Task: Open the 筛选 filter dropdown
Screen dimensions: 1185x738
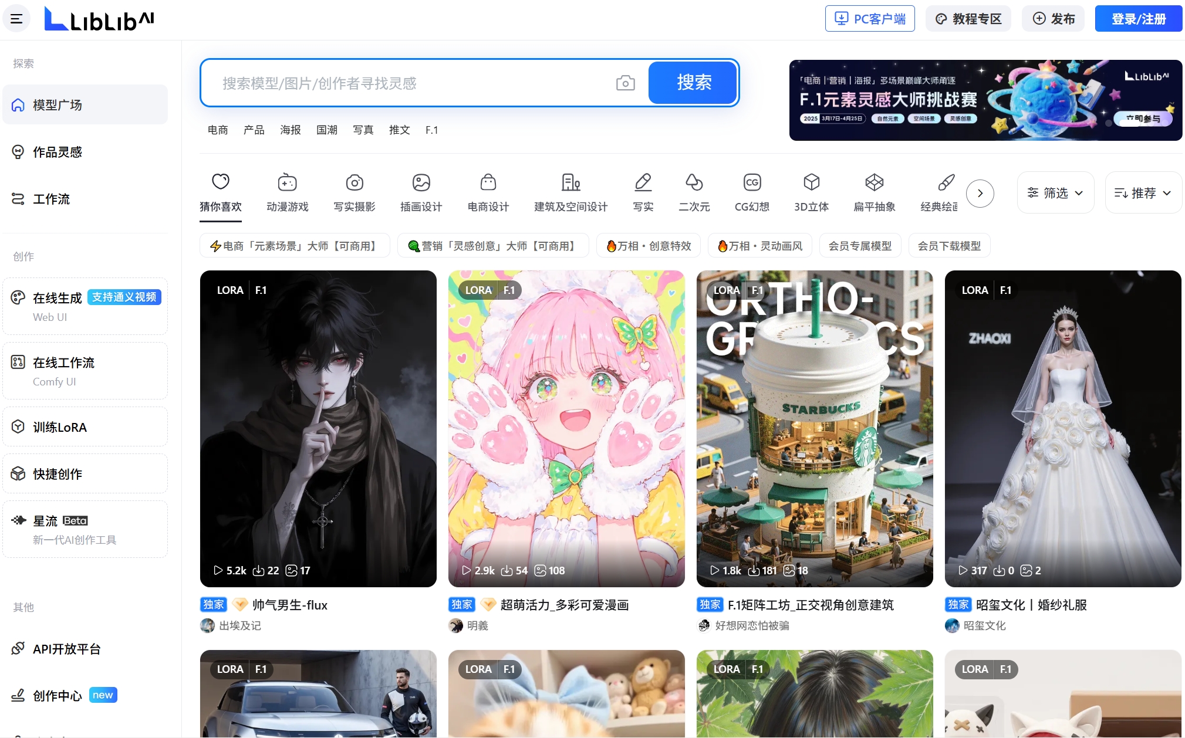Action: tap(1055, 193)
